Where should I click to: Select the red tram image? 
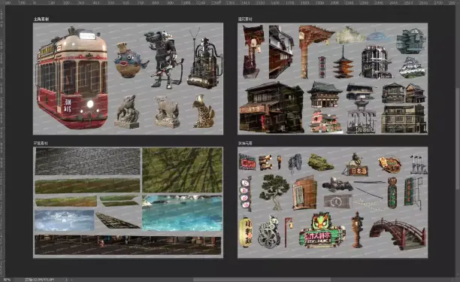point(72,77)
